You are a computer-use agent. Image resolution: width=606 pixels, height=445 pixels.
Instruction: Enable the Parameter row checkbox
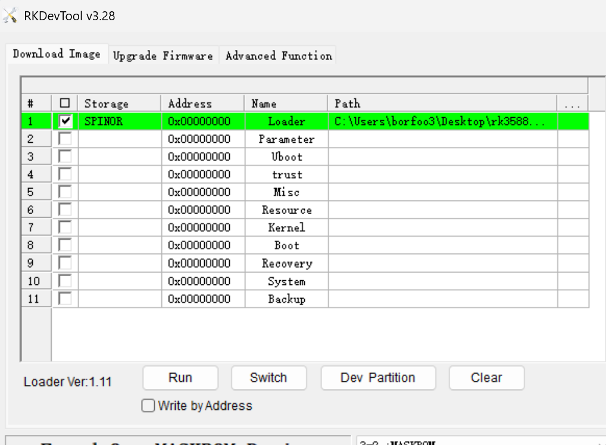[x=65, y=139]
